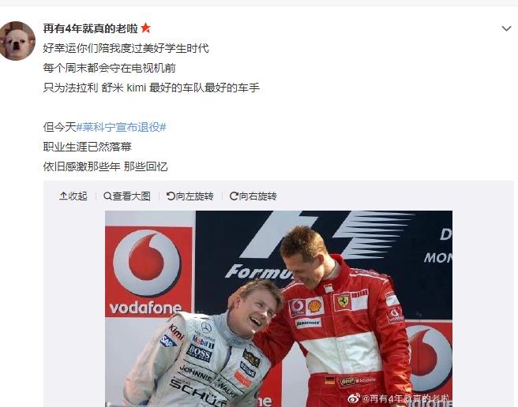This screenshot has height=407, width=518.
Task: Click the expanded podium photo
Action: [x=279, y=308]
